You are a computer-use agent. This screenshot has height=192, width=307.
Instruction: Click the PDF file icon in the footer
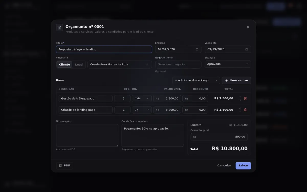tap(61, 166)
